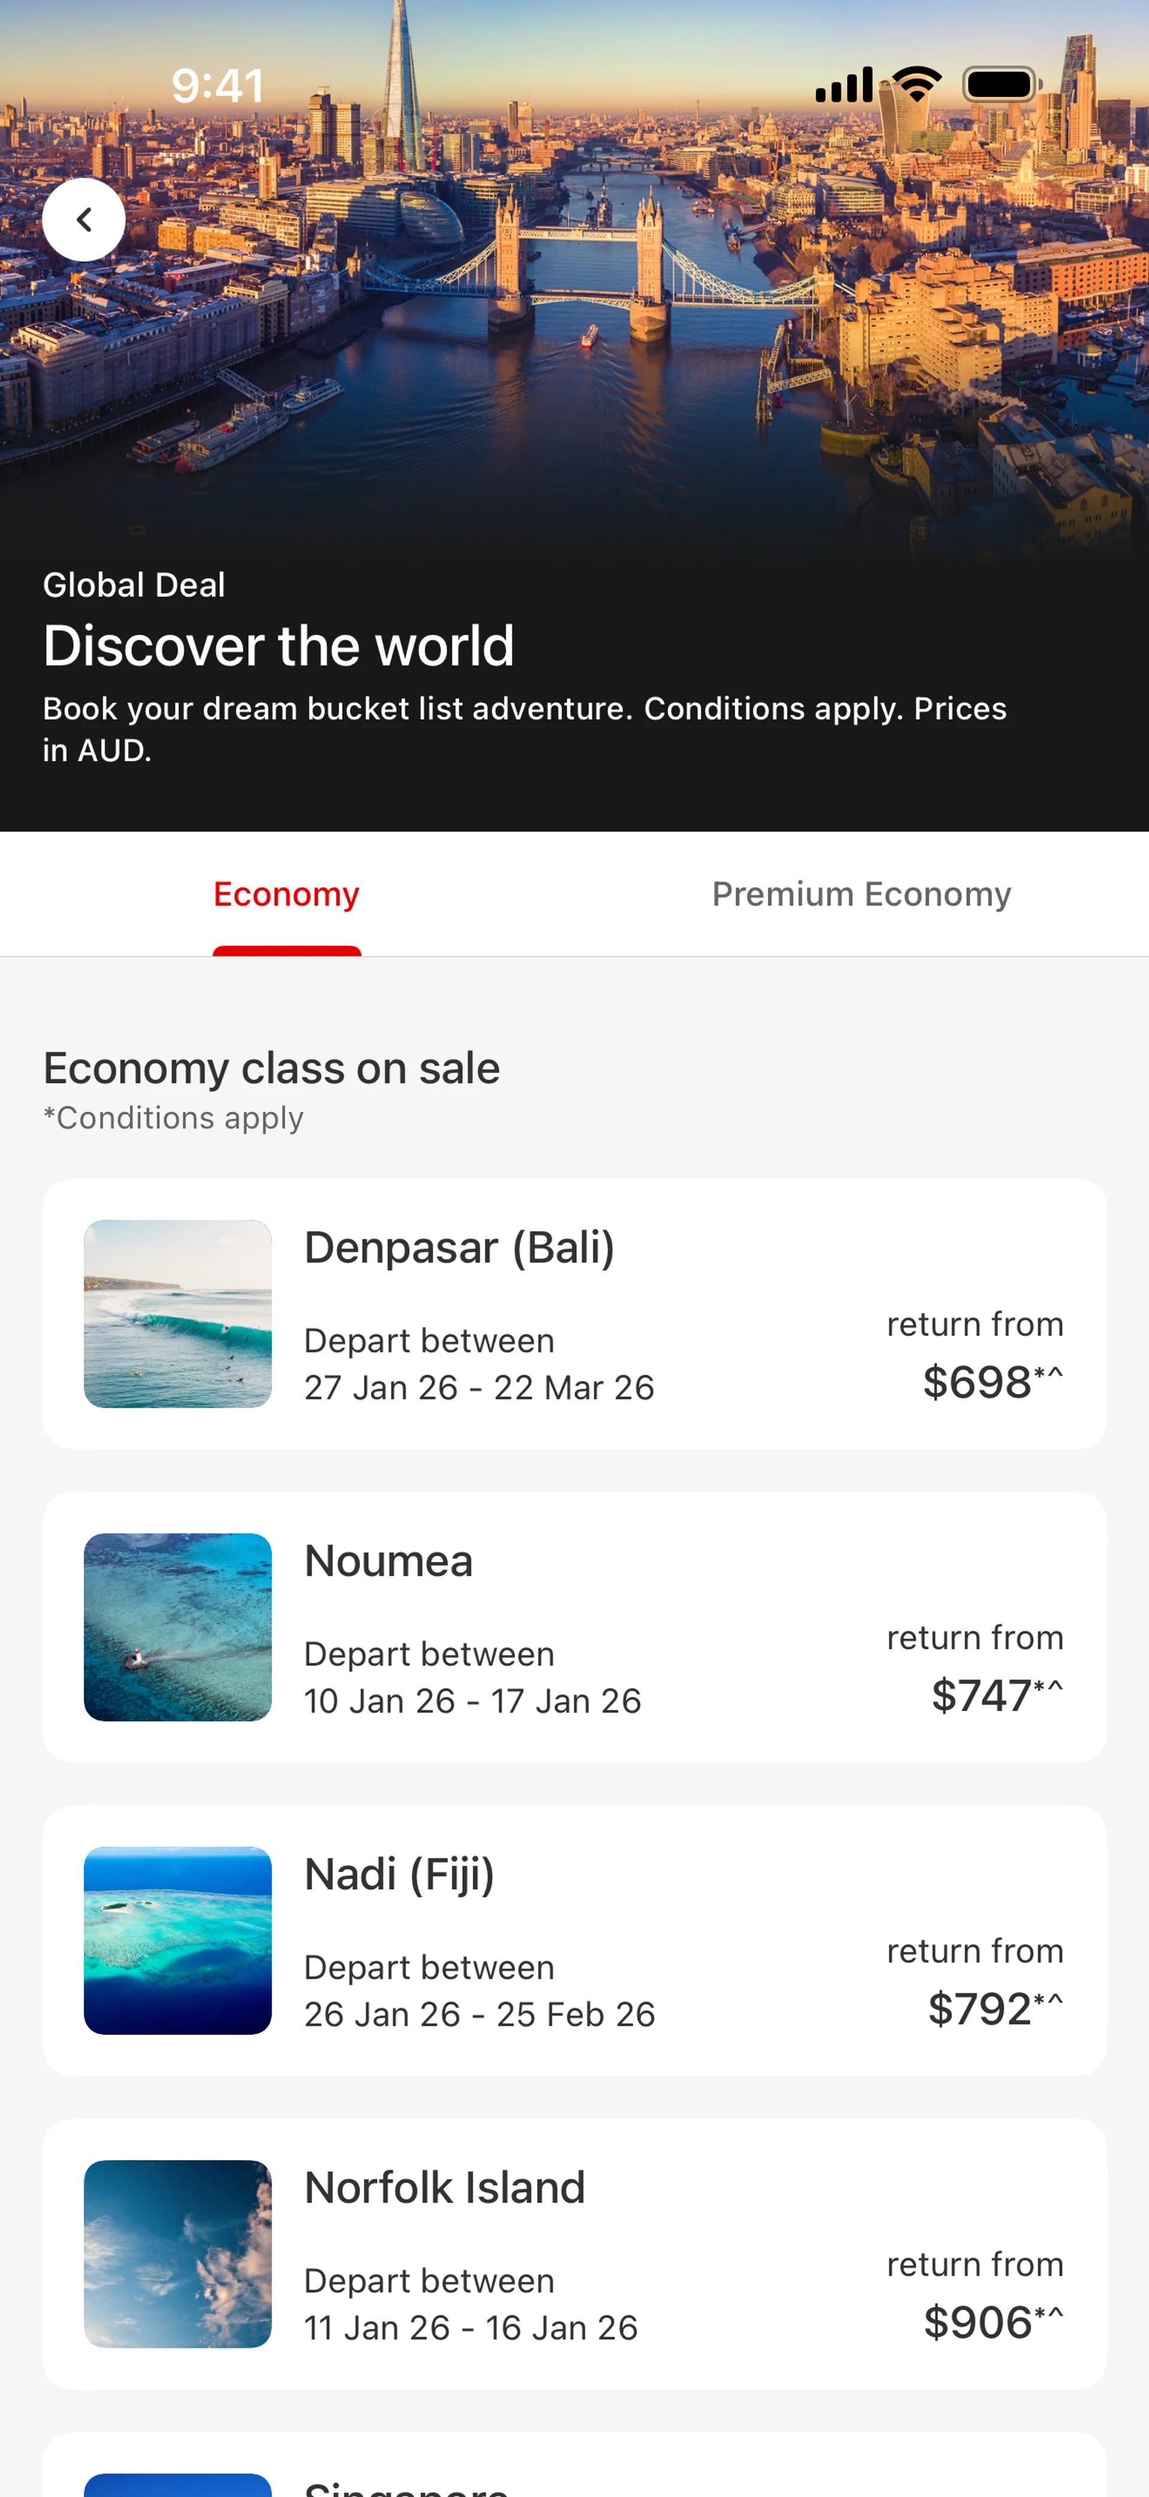1149x2497 pixels.
Task: Switch to the Economy tab
Action: [x=287, y=894]
